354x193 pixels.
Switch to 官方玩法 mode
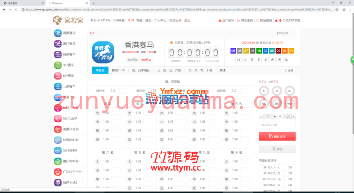coord(132,60)
